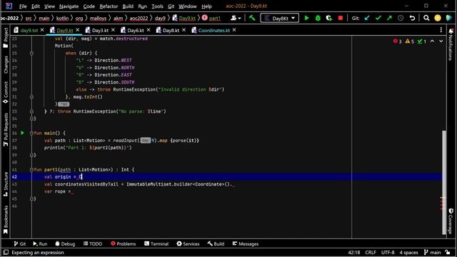Switch to the day9.txt tab
This screenshot has height=257, width=457.
(29, 30)
